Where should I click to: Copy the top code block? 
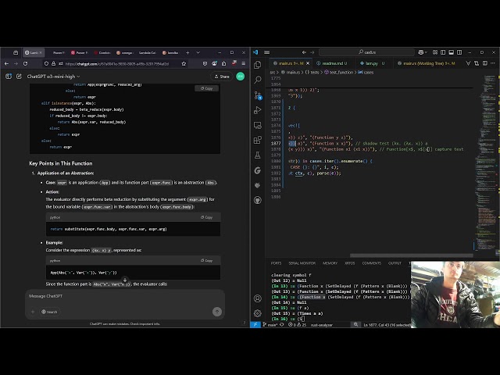coord(207,88)
